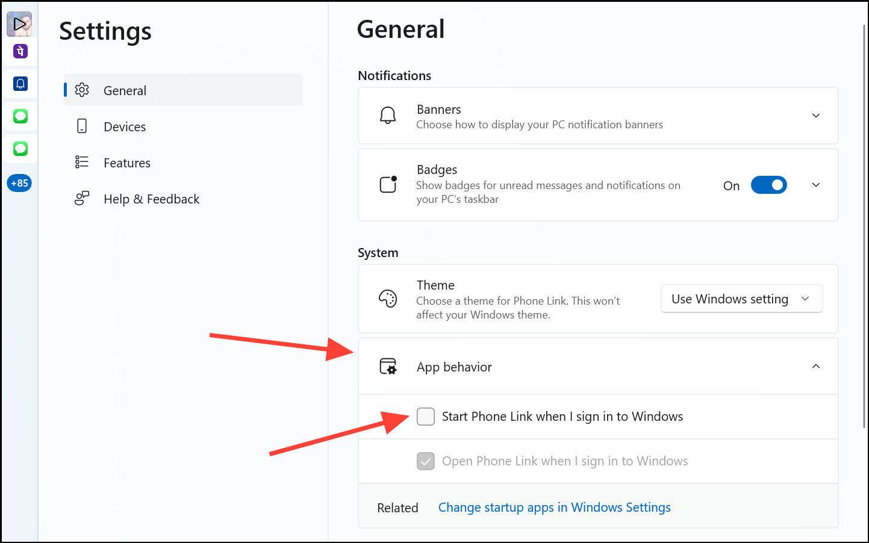Open the PhonePe notification in the sidebar
The image size is (869, 543).
(x=20, y=52)
